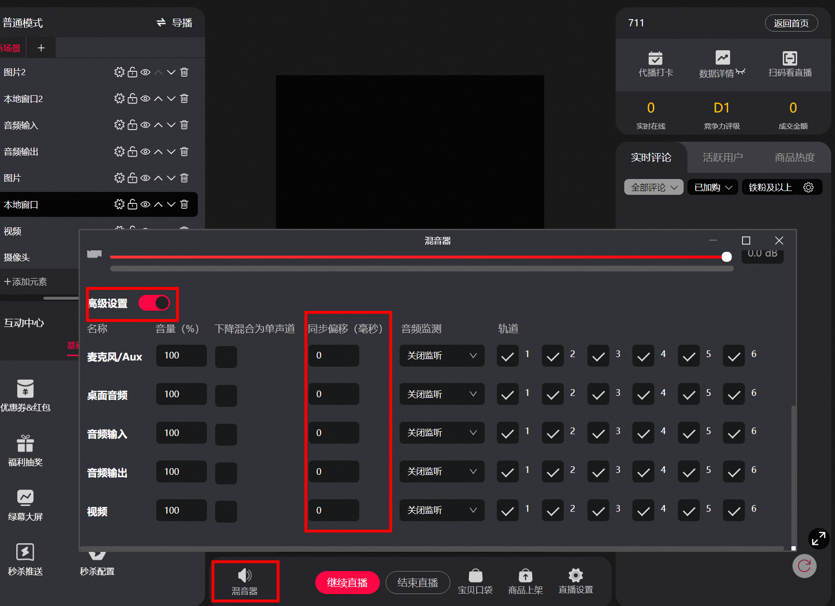This screenshot has width=835, height=606.
Task: Click the mixer volume slider handle
Action: coord(727,257)
